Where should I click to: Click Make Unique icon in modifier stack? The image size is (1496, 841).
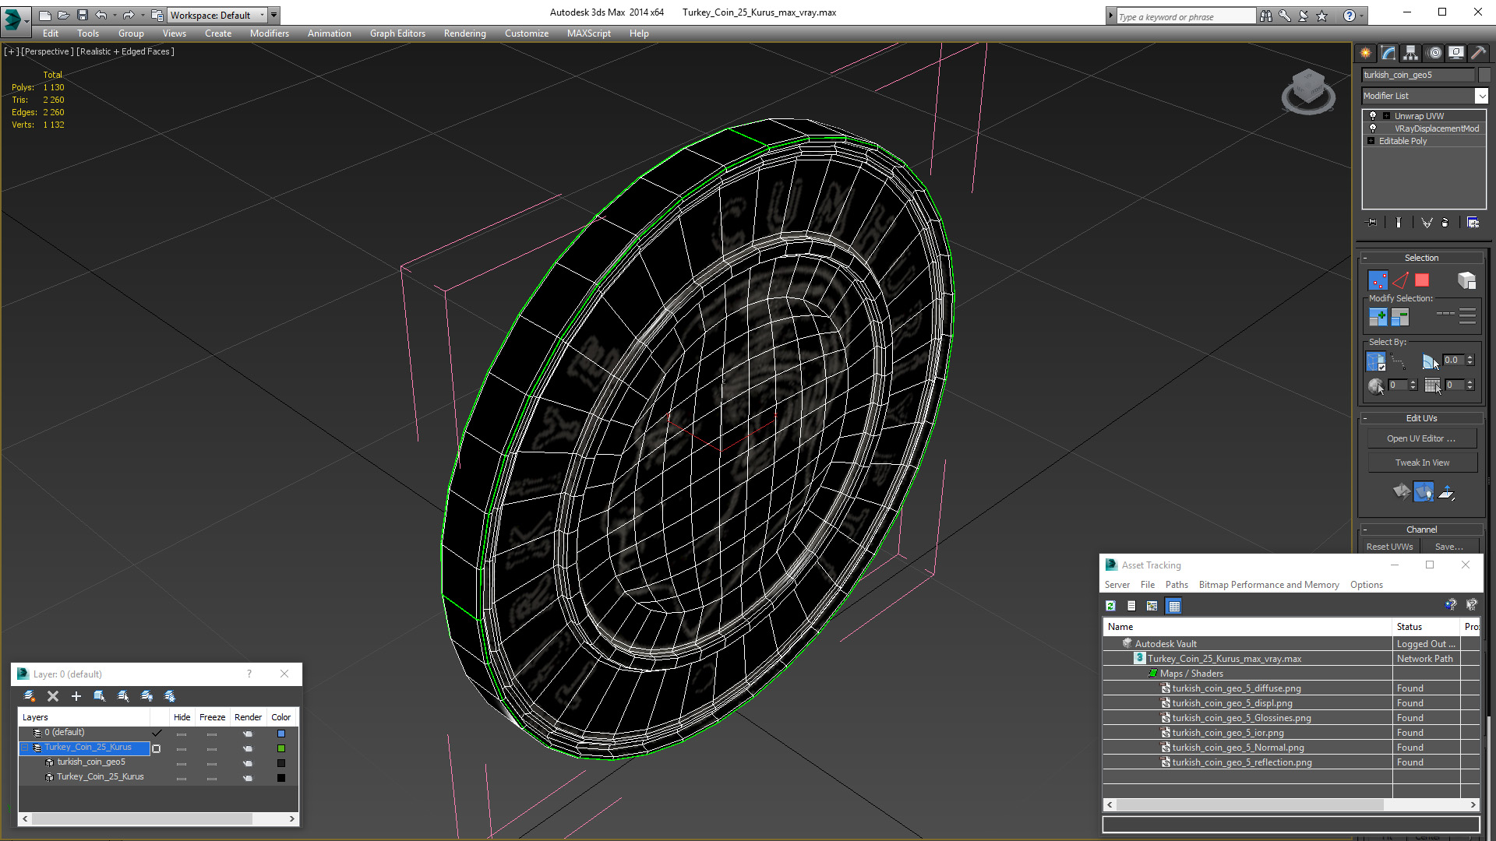pos(1427,223)
